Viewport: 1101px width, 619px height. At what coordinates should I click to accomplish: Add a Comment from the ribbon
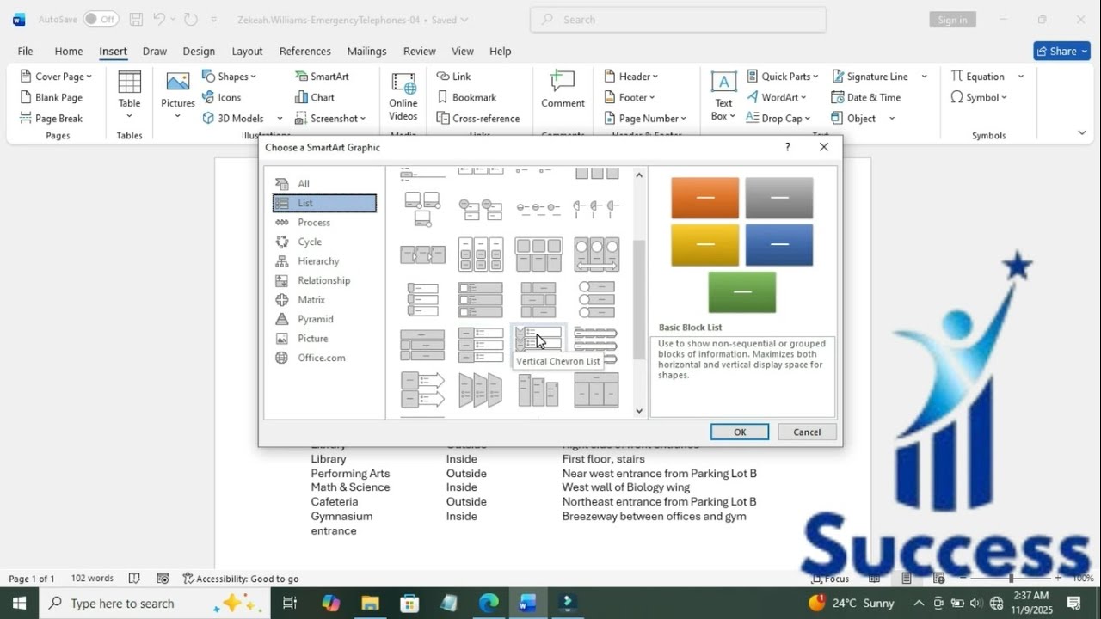tap(563, 89)
